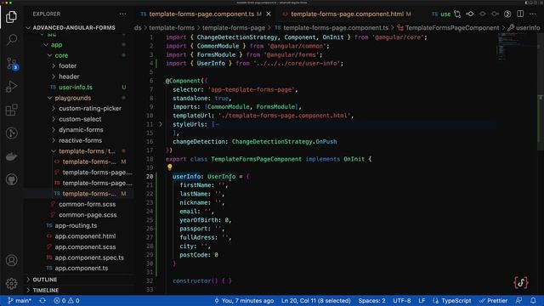Click the Split Editor icon
Image resolution: width=544 pixels, height=306 pixels.
coord(520,14)
